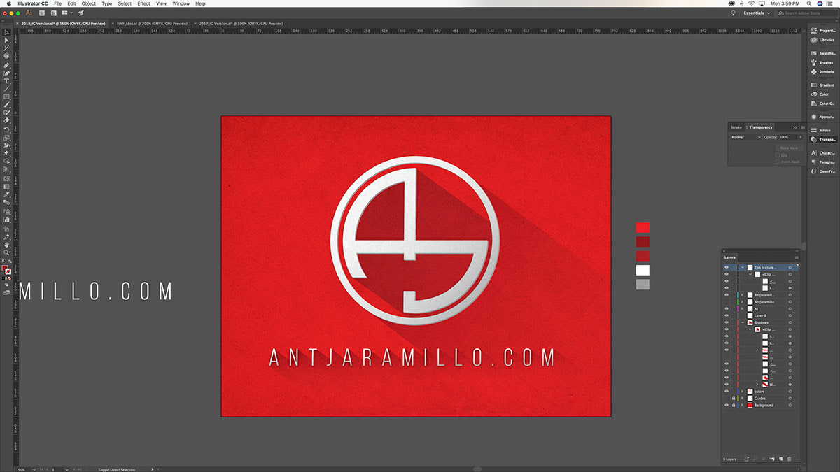840x472 pixels.
Task: Click the bright red swatch beside artboard
Action: tap(643, 227)
